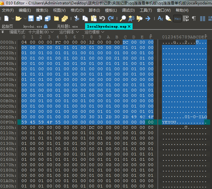Click the left area columns icon
Screen dimensions: 212x189
(x=202, y=18)
